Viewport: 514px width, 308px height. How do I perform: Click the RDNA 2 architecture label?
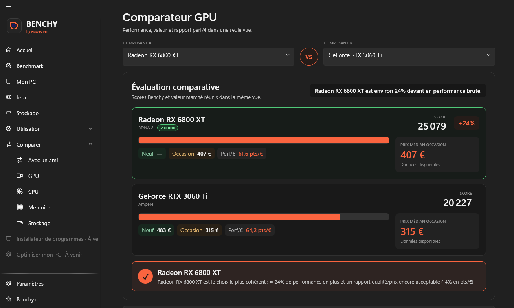tap(146, 128)
